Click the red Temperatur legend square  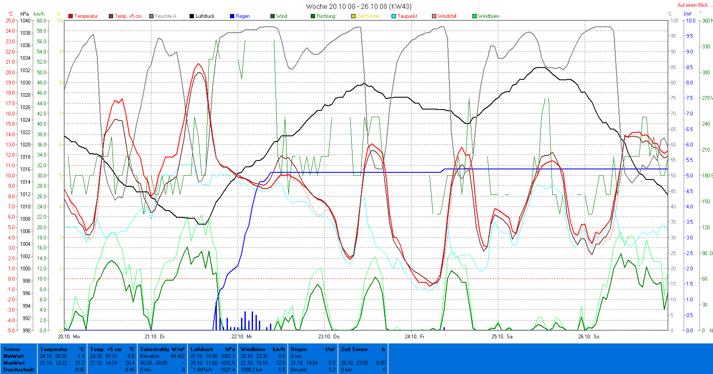[x=71, y=16]
